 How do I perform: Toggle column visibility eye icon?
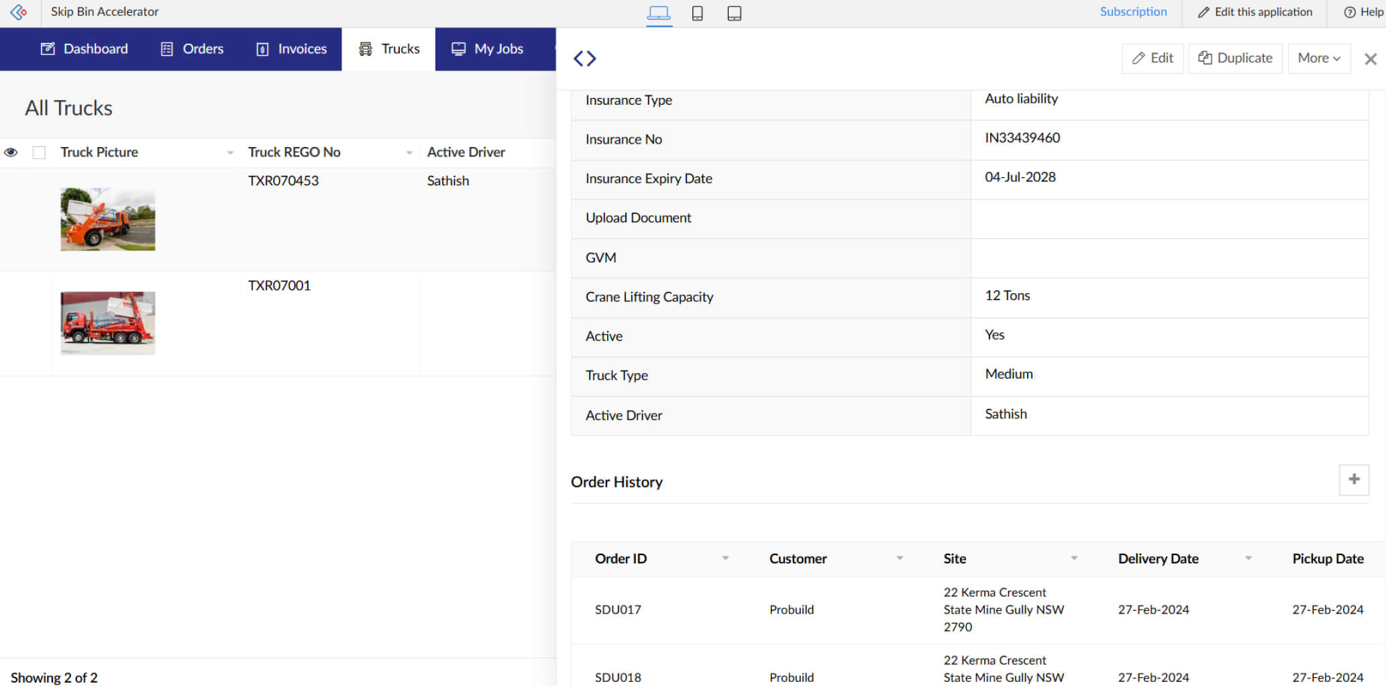coord(11,152)
